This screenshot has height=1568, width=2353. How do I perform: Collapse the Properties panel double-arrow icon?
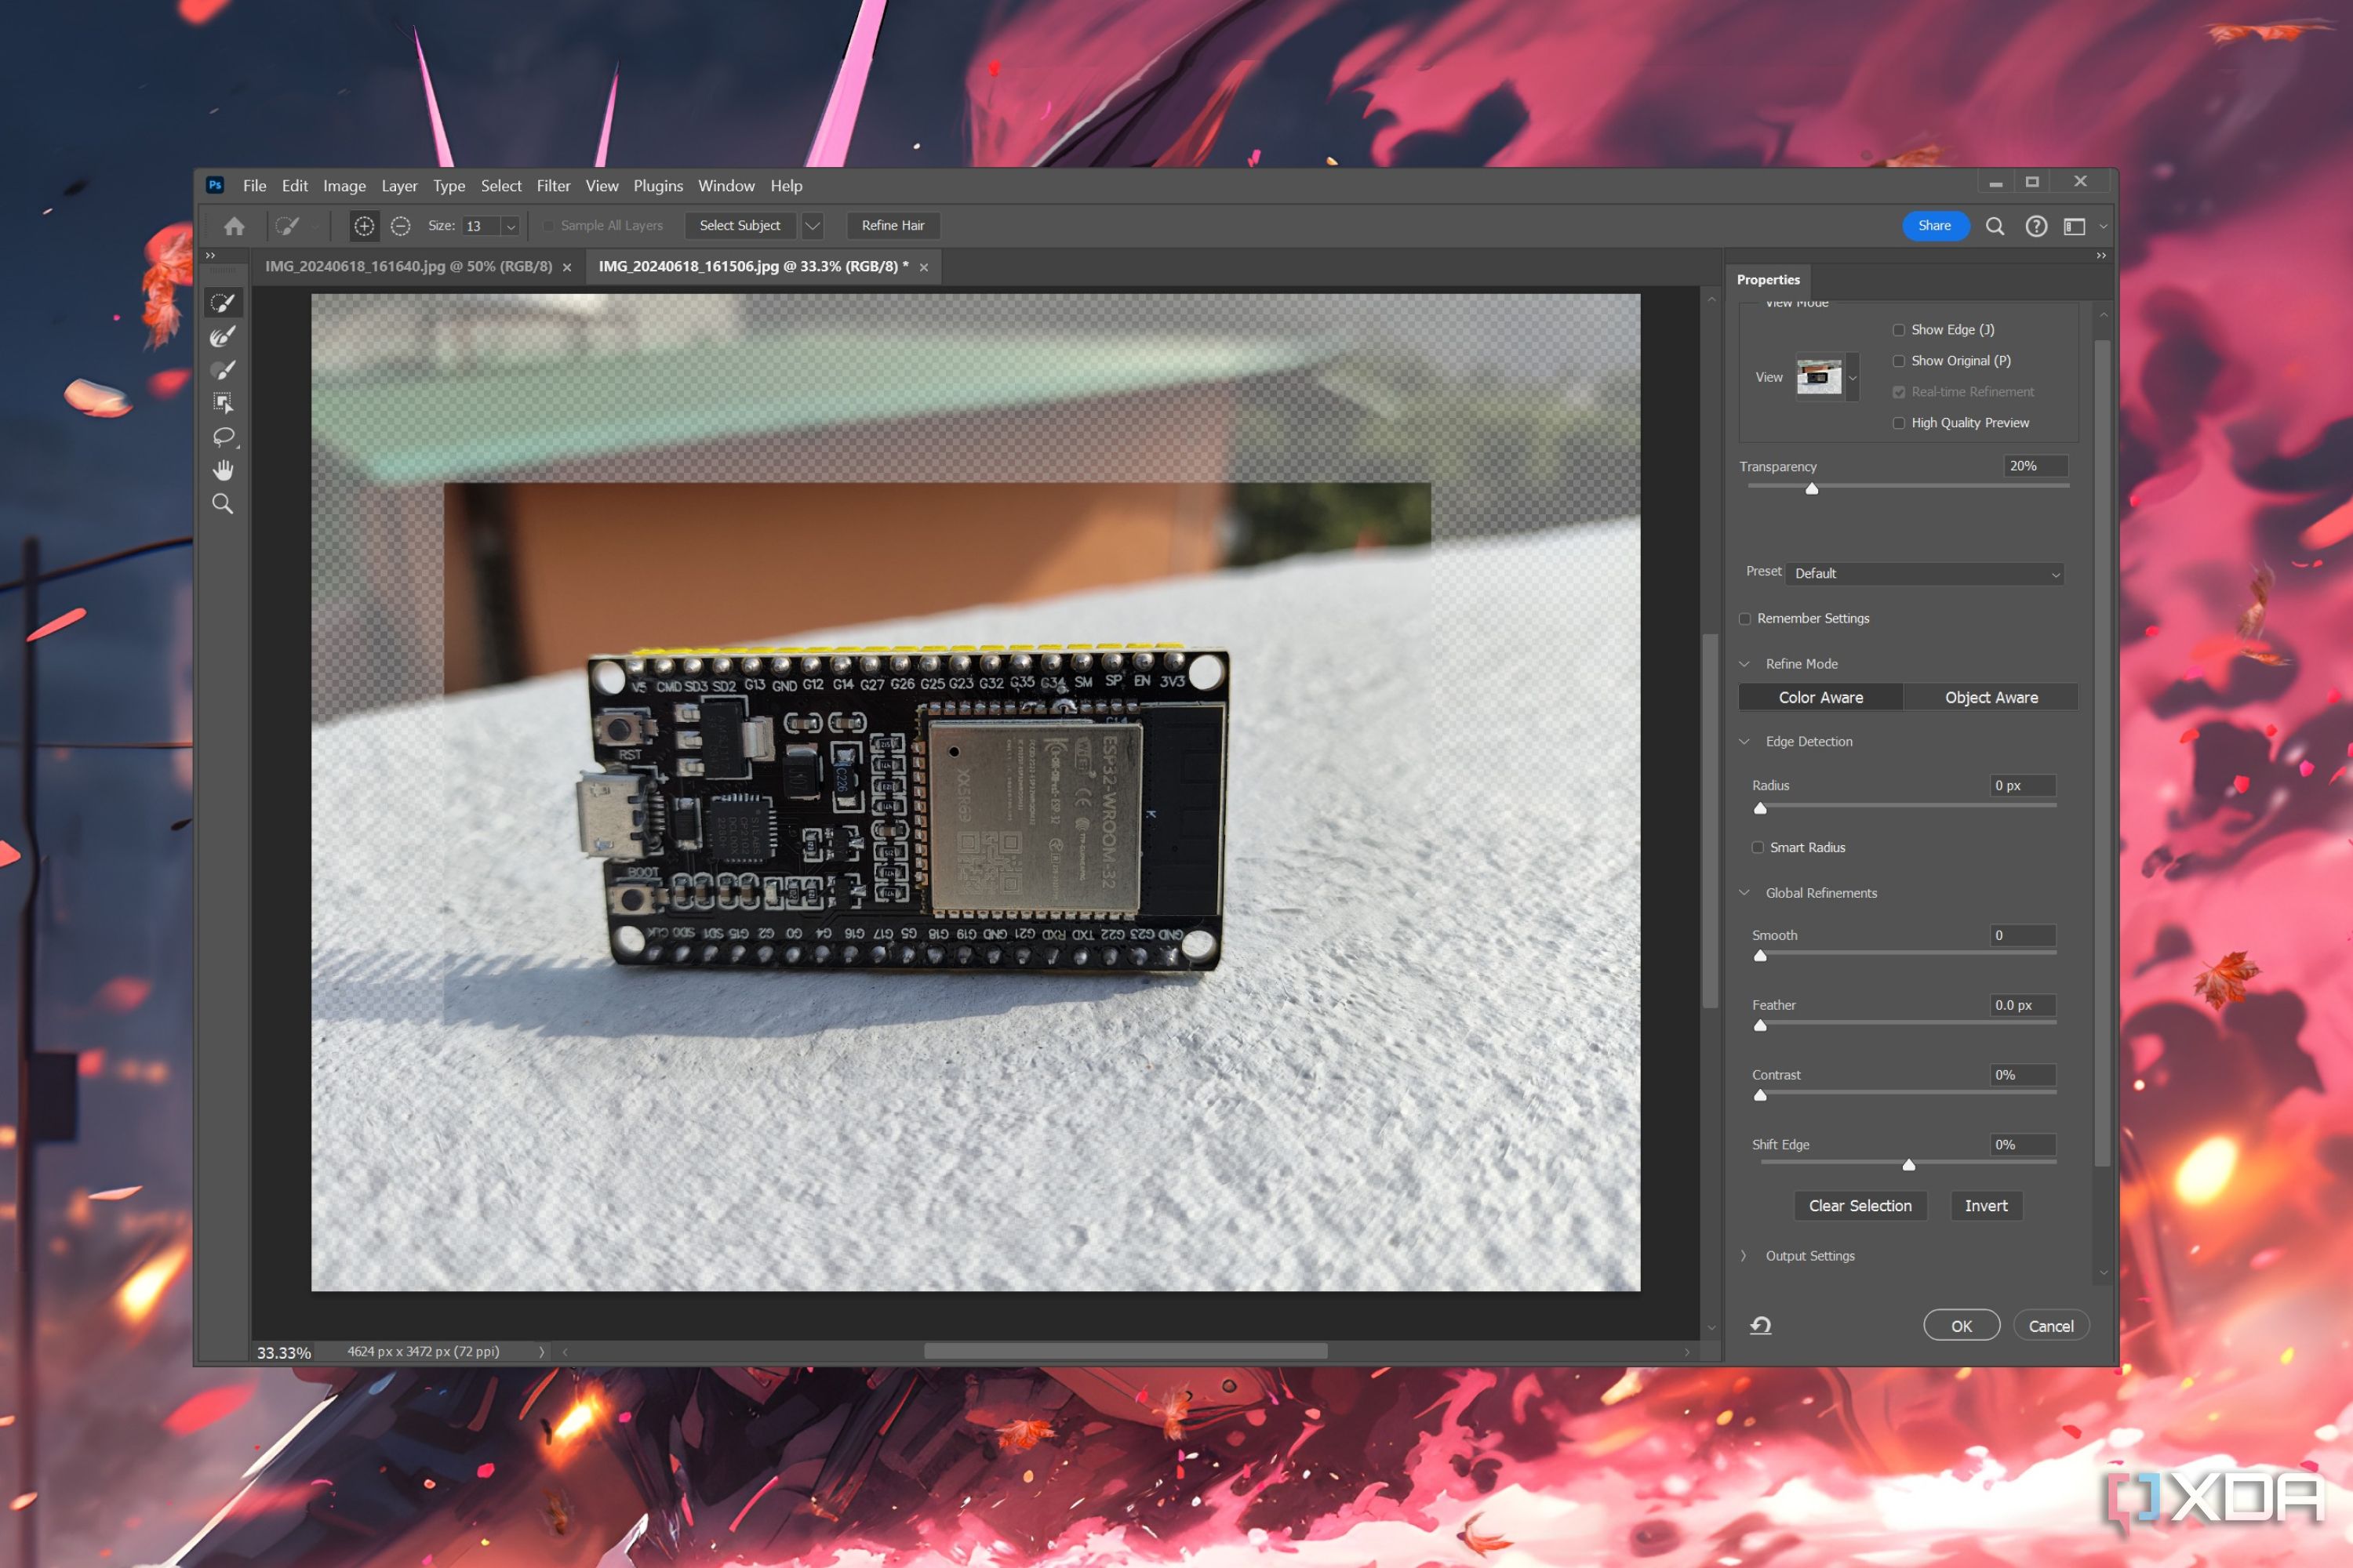pos(2101,256)
